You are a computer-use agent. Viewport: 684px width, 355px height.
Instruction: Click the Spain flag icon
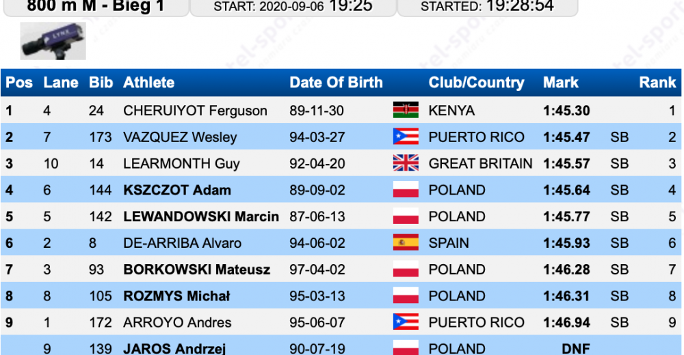[406, 242]
